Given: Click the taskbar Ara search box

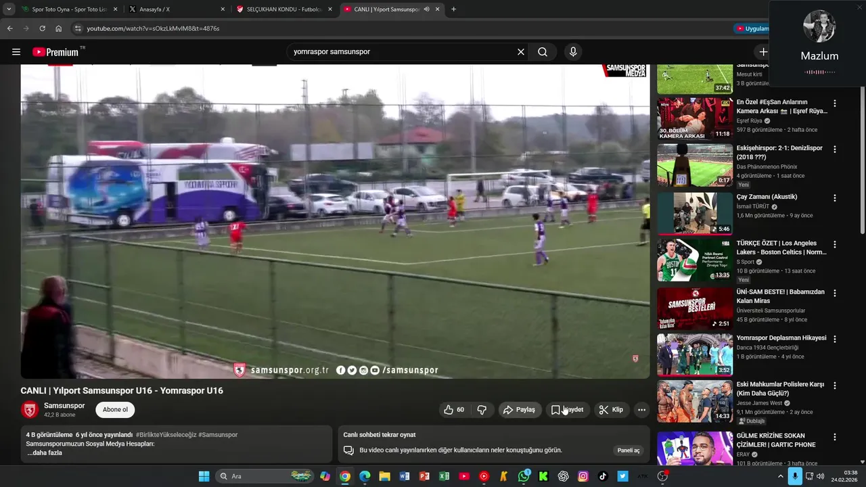Looking at the screenshot, I should (266, 476).
